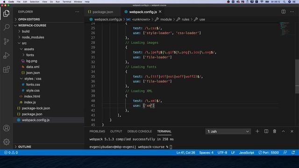299x168 pixels.
Task: Change end of line sequence LF
Action: pyautogui.click(x=233, y=153)
